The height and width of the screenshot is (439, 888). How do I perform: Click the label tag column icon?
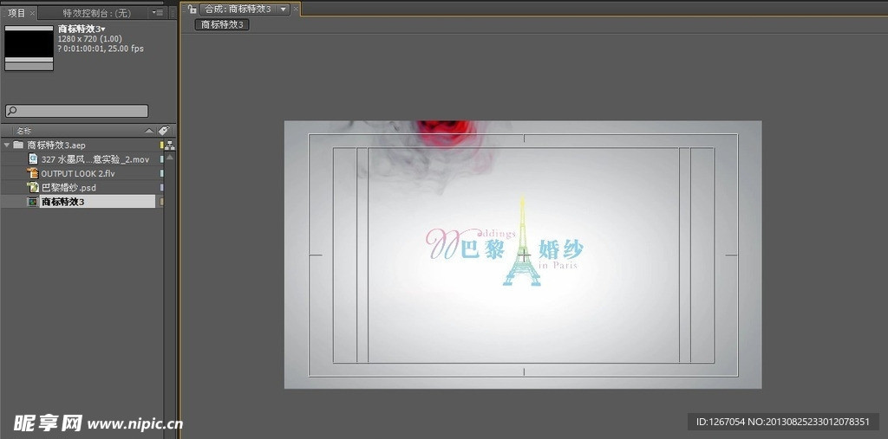[x=162, y=131]
